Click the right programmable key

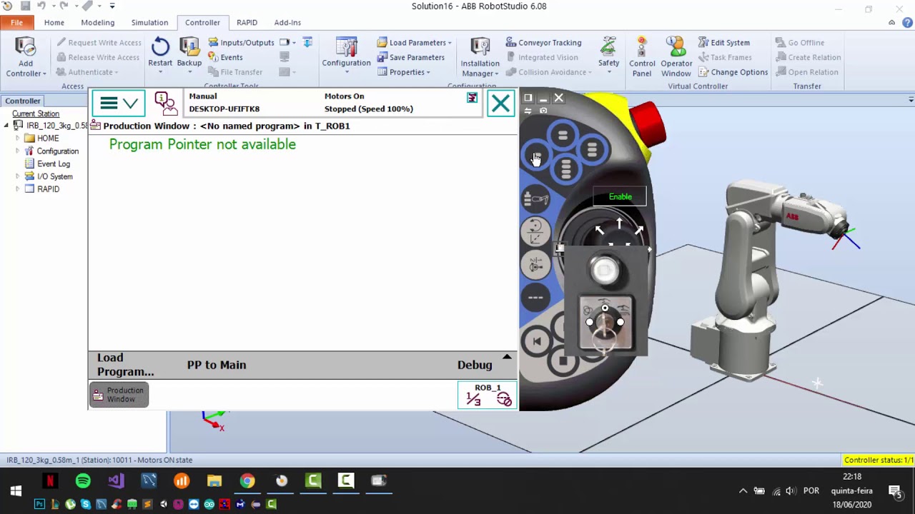coord(592,150)
